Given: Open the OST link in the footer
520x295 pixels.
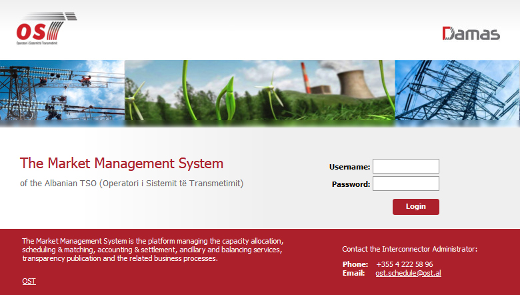Looking at the screenshot, I should click(x=29, y=281).
